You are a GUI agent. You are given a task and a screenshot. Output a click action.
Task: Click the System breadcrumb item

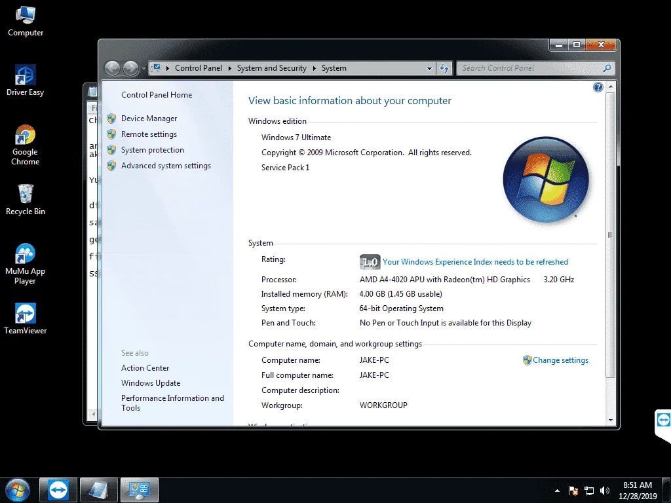click(x=334, y=68)
